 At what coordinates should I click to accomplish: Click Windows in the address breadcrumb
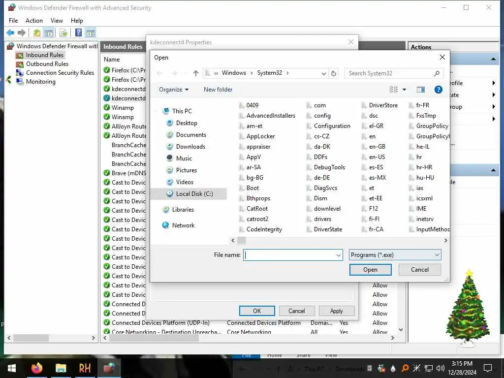point(234,73)
